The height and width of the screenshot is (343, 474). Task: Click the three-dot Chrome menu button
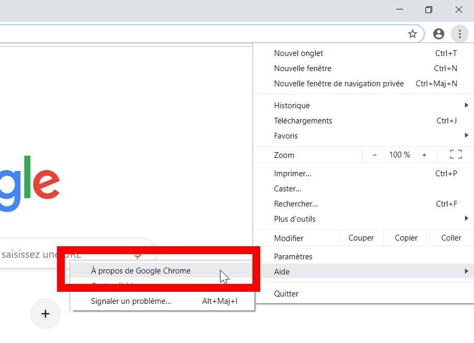459,34
